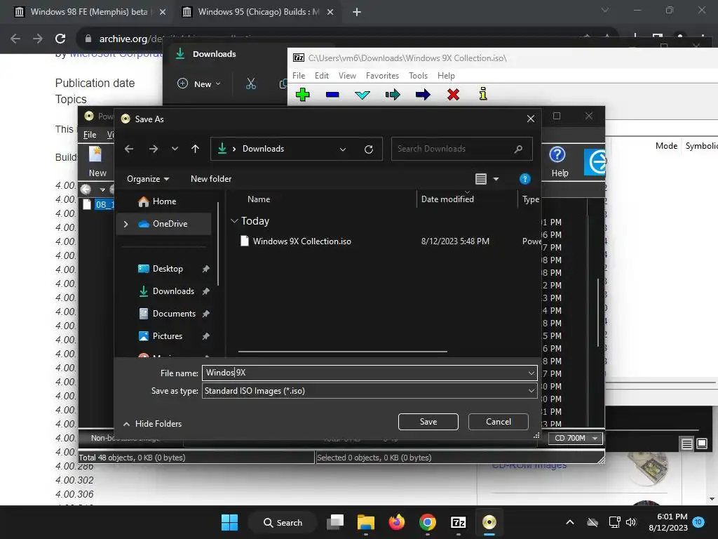
Task: Open File name history dropdown
Action: click(x=531, y=373)
